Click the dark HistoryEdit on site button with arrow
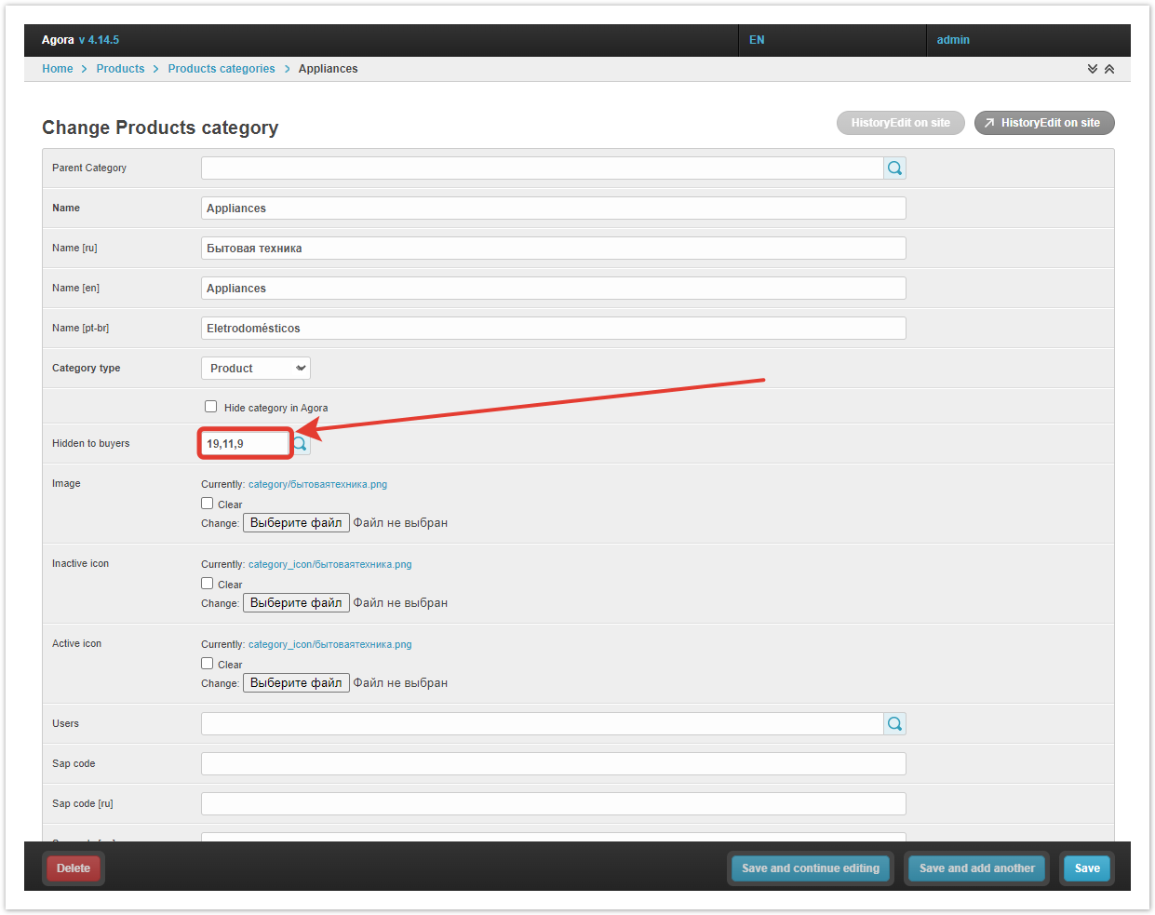 point(1044,123)
